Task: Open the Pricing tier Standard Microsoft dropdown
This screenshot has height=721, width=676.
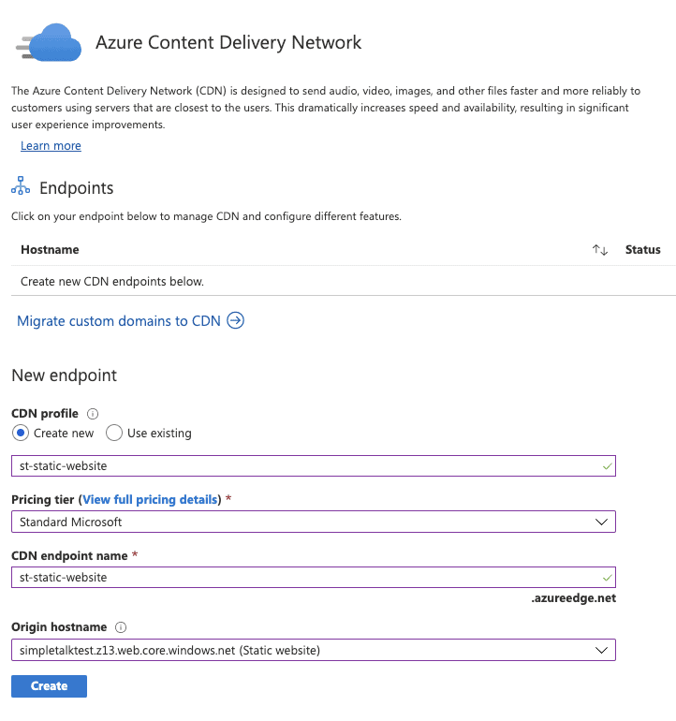Action: pos(313,522)
